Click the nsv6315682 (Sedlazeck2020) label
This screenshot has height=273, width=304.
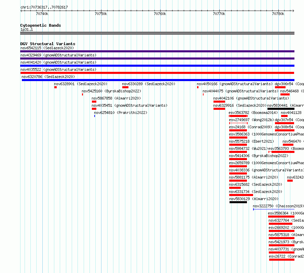[255, 184]
